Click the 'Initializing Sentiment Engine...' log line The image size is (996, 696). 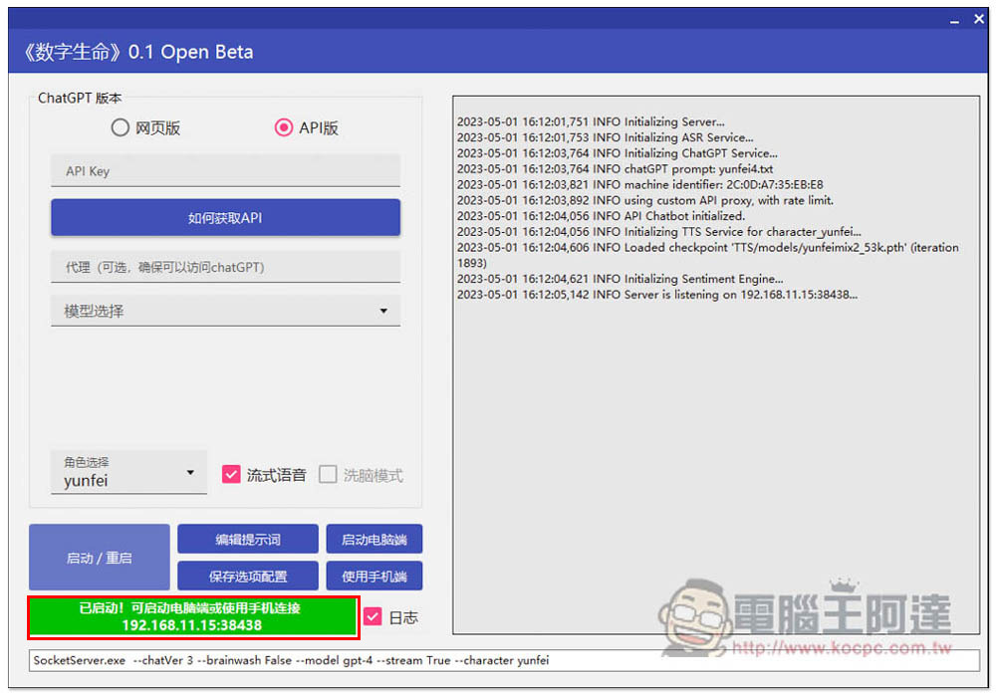tap(620, 279)
